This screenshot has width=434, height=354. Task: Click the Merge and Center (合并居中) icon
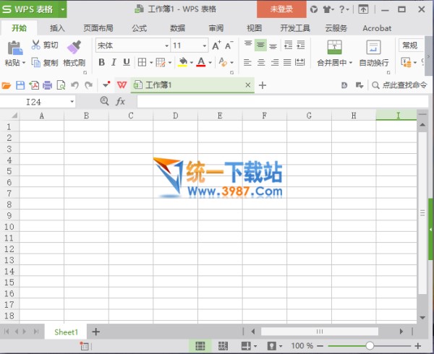(x=334, y=47)
